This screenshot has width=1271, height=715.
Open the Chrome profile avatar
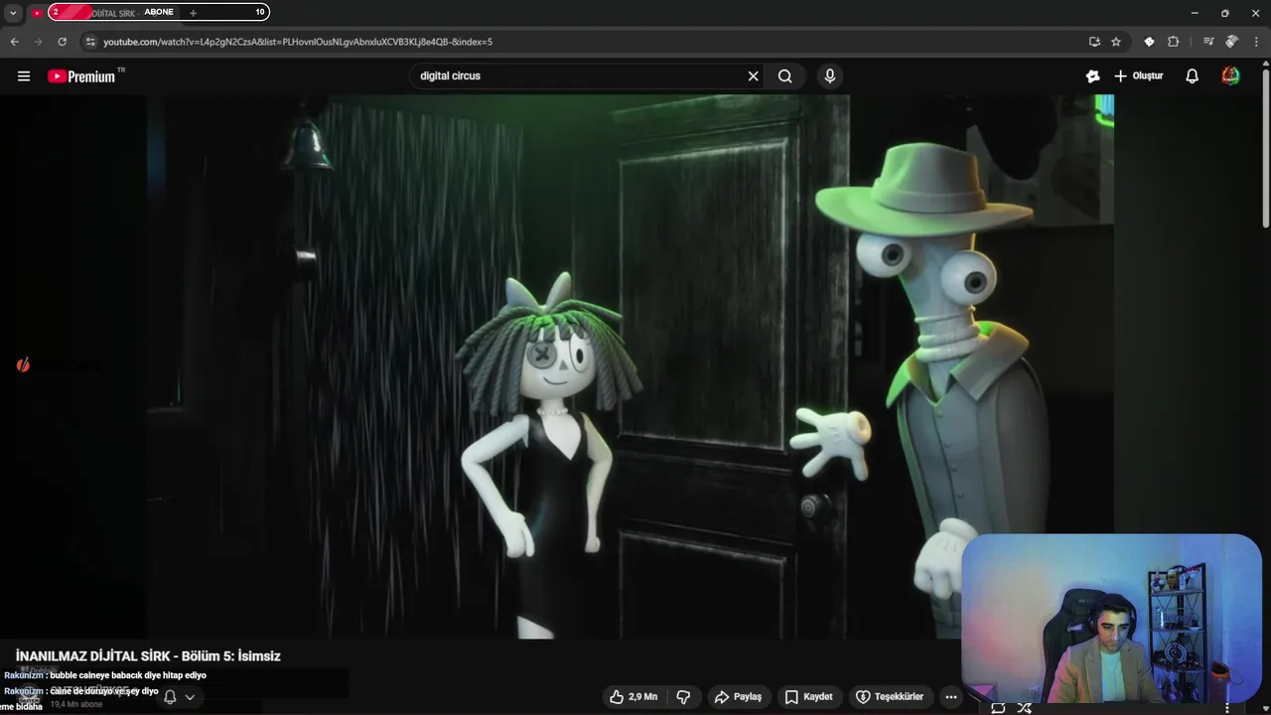(x=1231, y=42)
